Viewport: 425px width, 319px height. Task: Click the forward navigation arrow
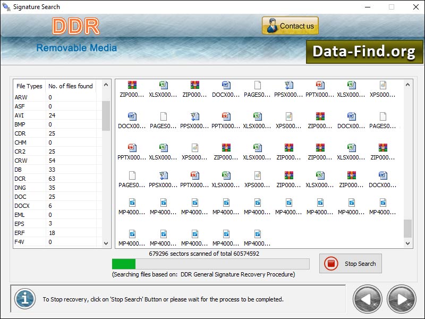(401, 299)
